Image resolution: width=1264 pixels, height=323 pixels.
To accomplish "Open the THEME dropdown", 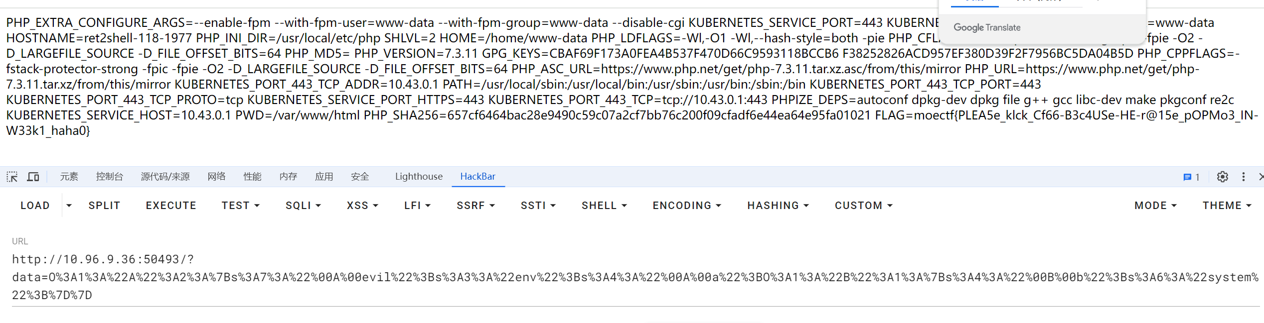I will 1227,206.
